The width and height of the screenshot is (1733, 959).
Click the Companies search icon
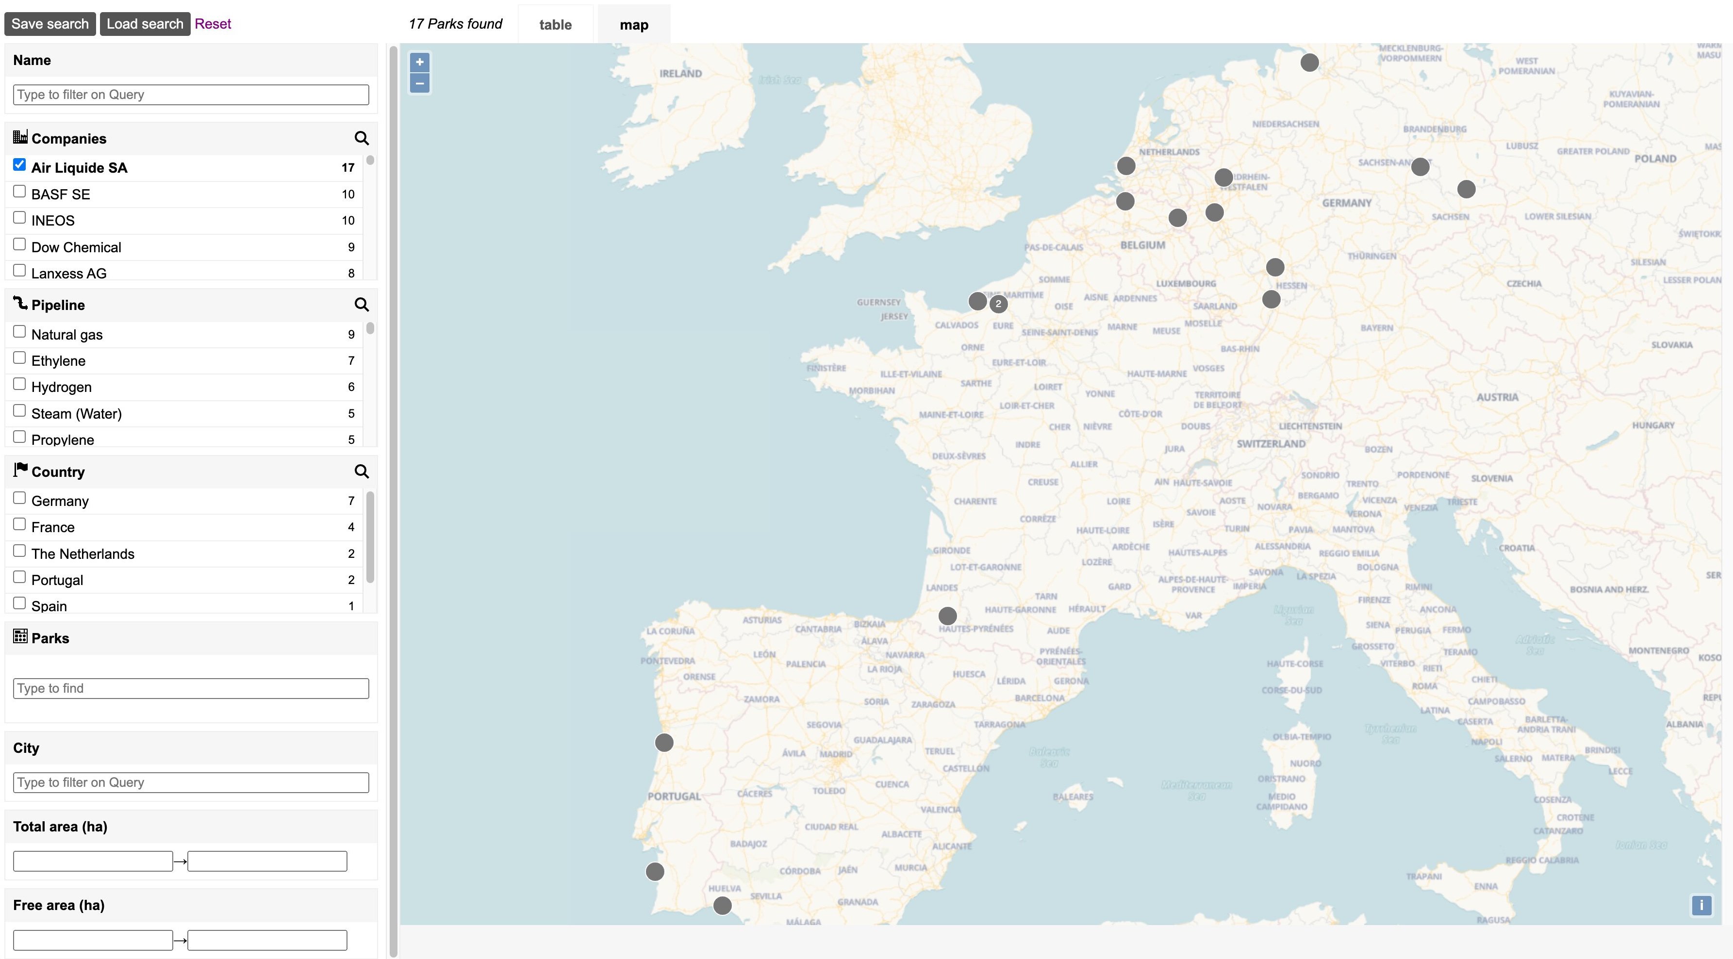click(362, 138)
